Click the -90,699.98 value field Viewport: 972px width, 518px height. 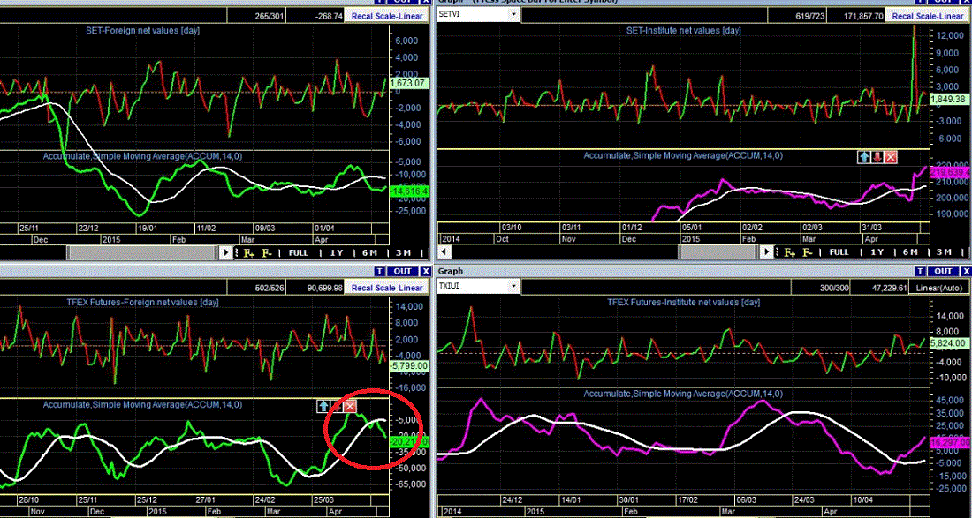316,287
